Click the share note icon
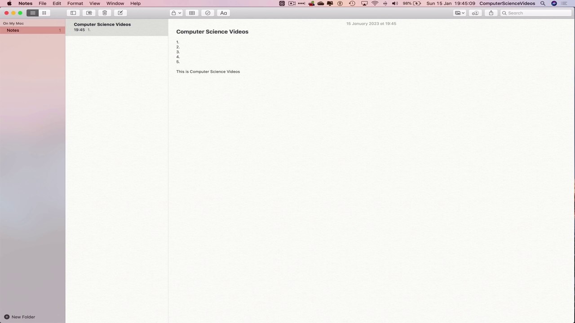Viewport: 575px width, 323px height. 491,13
